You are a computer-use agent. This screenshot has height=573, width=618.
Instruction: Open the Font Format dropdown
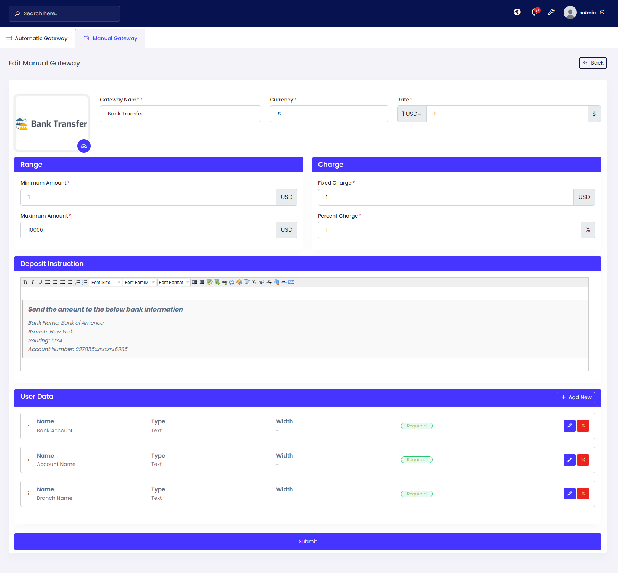[174, 282]
